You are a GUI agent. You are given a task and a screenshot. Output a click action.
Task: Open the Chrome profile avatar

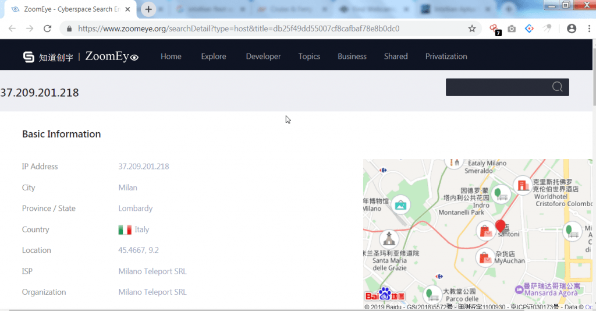pyautogui.click(x=572, y=29)
